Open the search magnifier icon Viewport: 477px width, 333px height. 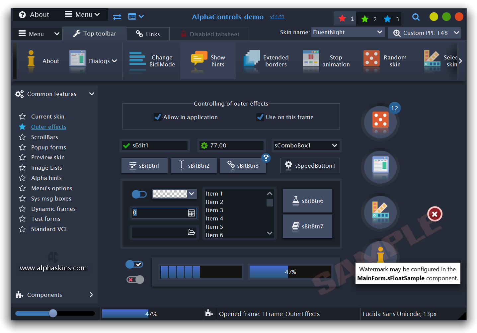pos(416,17)
